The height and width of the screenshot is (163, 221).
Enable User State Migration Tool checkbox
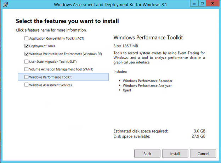(x=26, y=61)
